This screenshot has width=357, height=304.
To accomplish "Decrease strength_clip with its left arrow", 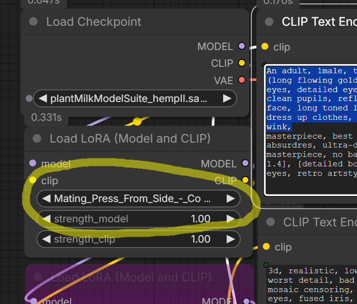I will click(x=46, y=239).
